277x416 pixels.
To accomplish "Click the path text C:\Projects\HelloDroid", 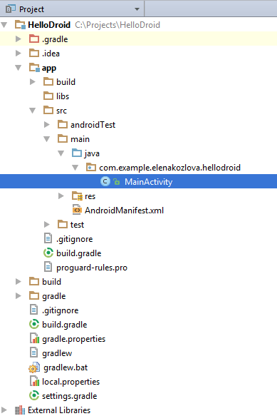I will pyautogui.click(x=117, y=25).
